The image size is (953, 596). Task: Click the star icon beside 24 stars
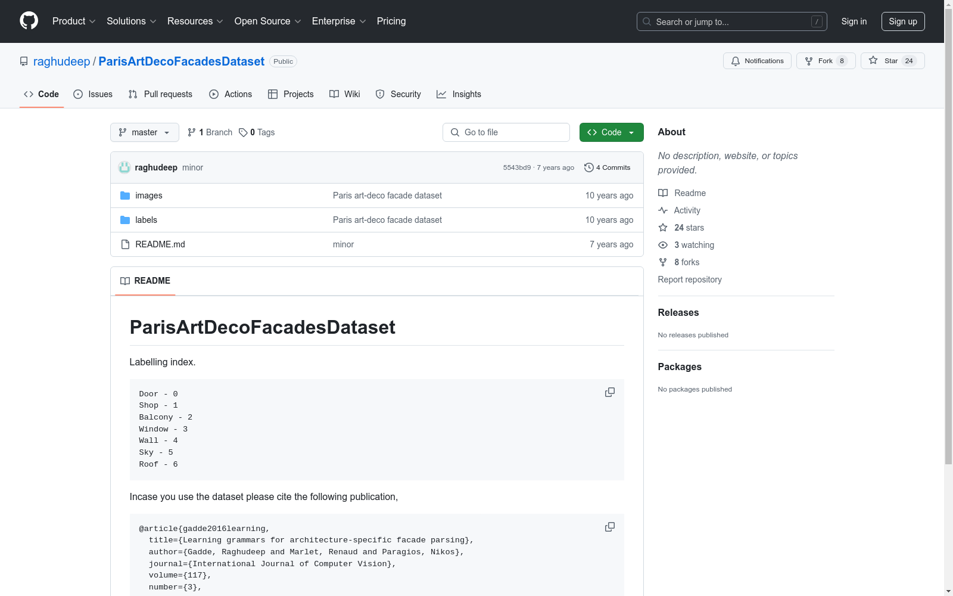click(663, 228)
